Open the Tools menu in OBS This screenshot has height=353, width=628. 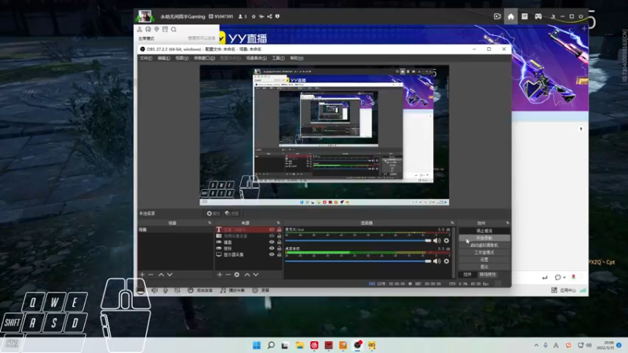[279, 58]
